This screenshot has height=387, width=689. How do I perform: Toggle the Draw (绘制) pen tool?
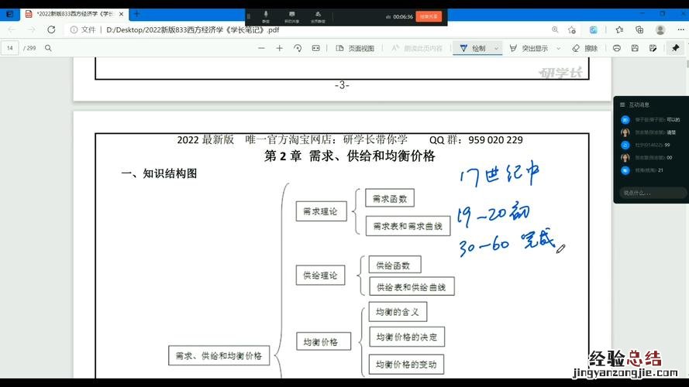[x=474, y=48]
